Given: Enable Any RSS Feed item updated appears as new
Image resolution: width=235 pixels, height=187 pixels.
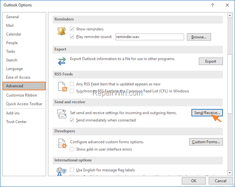Looking at the screenshot, I should pyautogui.click(x=72, y=84).
